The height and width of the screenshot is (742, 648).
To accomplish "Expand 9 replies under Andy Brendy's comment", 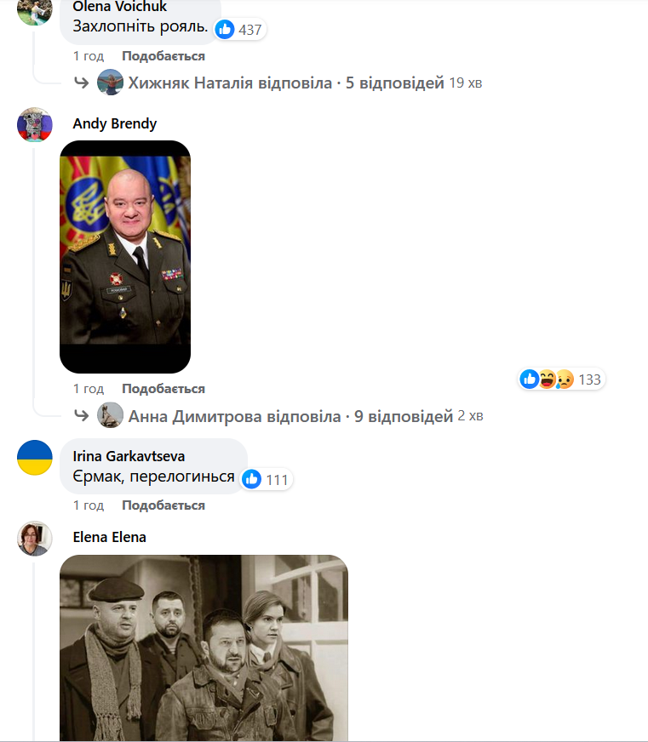I will (290, 416).
